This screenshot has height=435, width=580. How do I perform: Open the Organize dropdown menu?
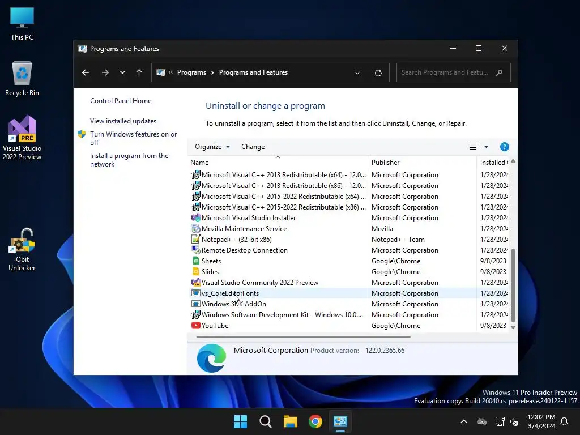212,147
